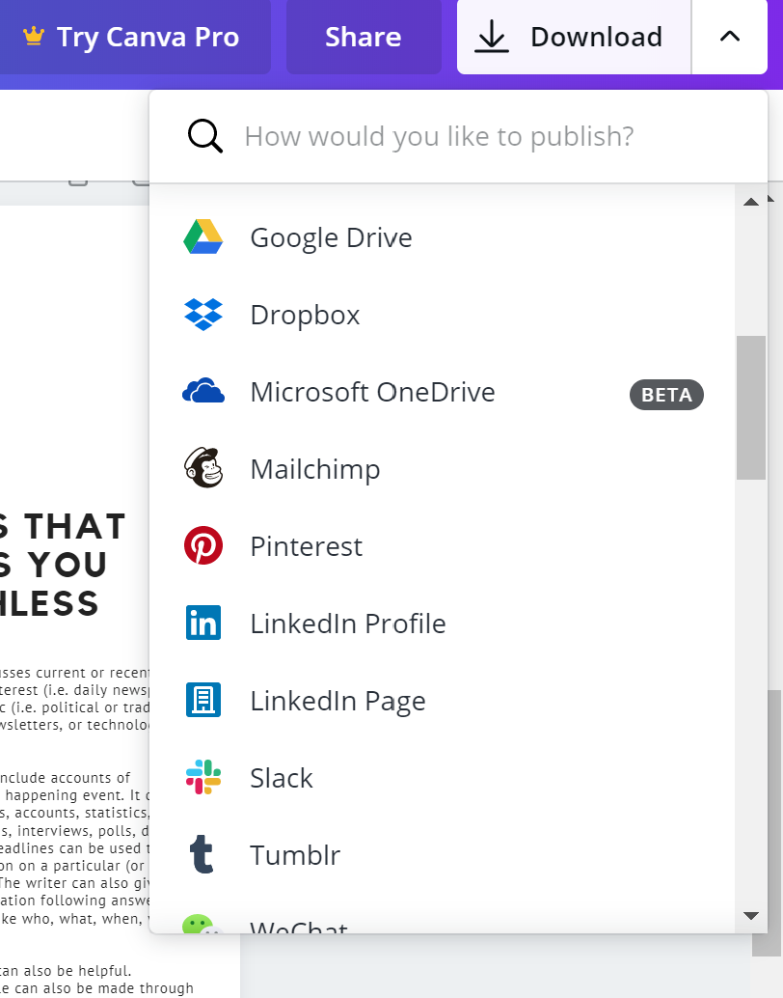Screen dimensions: 783x998
Task: Choose LinkedIn Page as publish destination
Action: point(337,700)
